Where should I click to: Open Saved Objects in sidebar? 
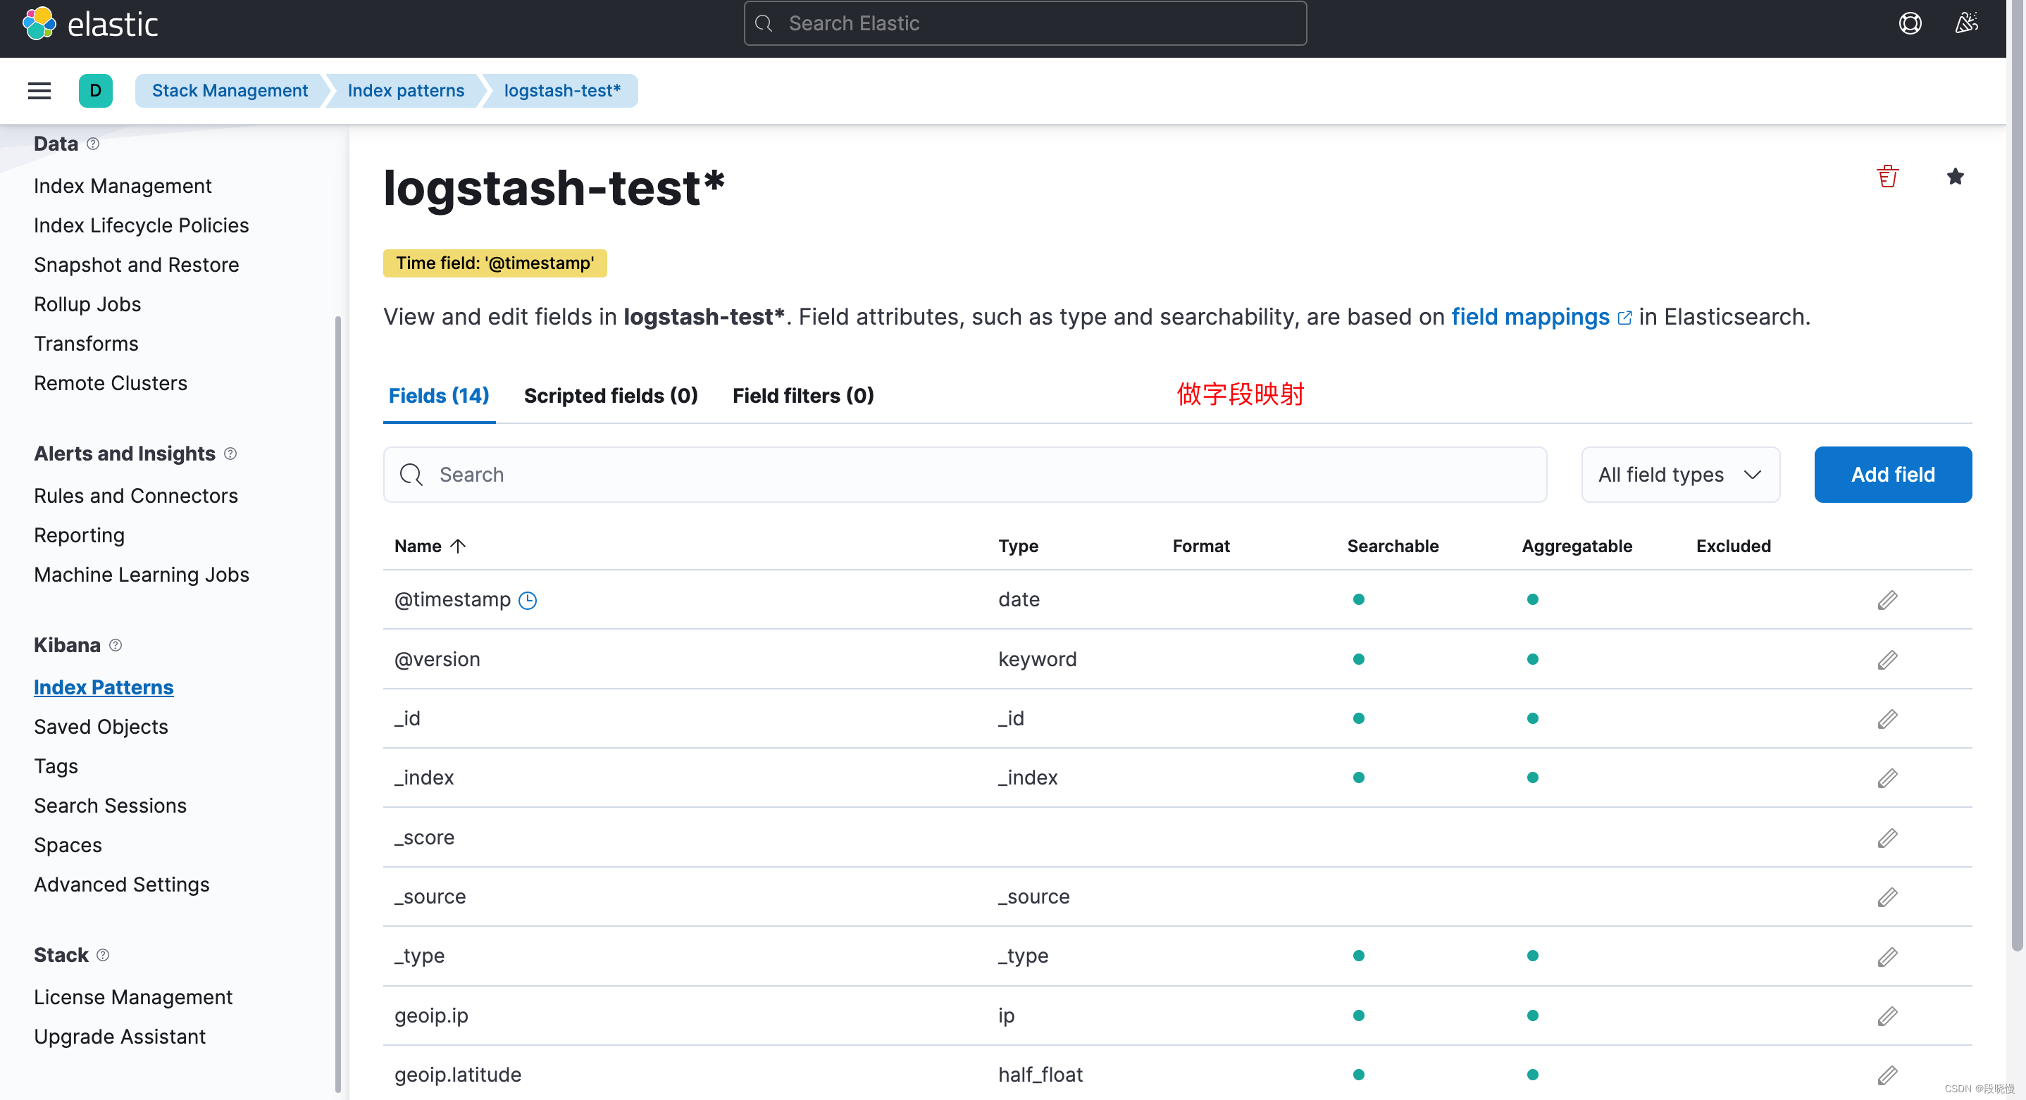101,727
